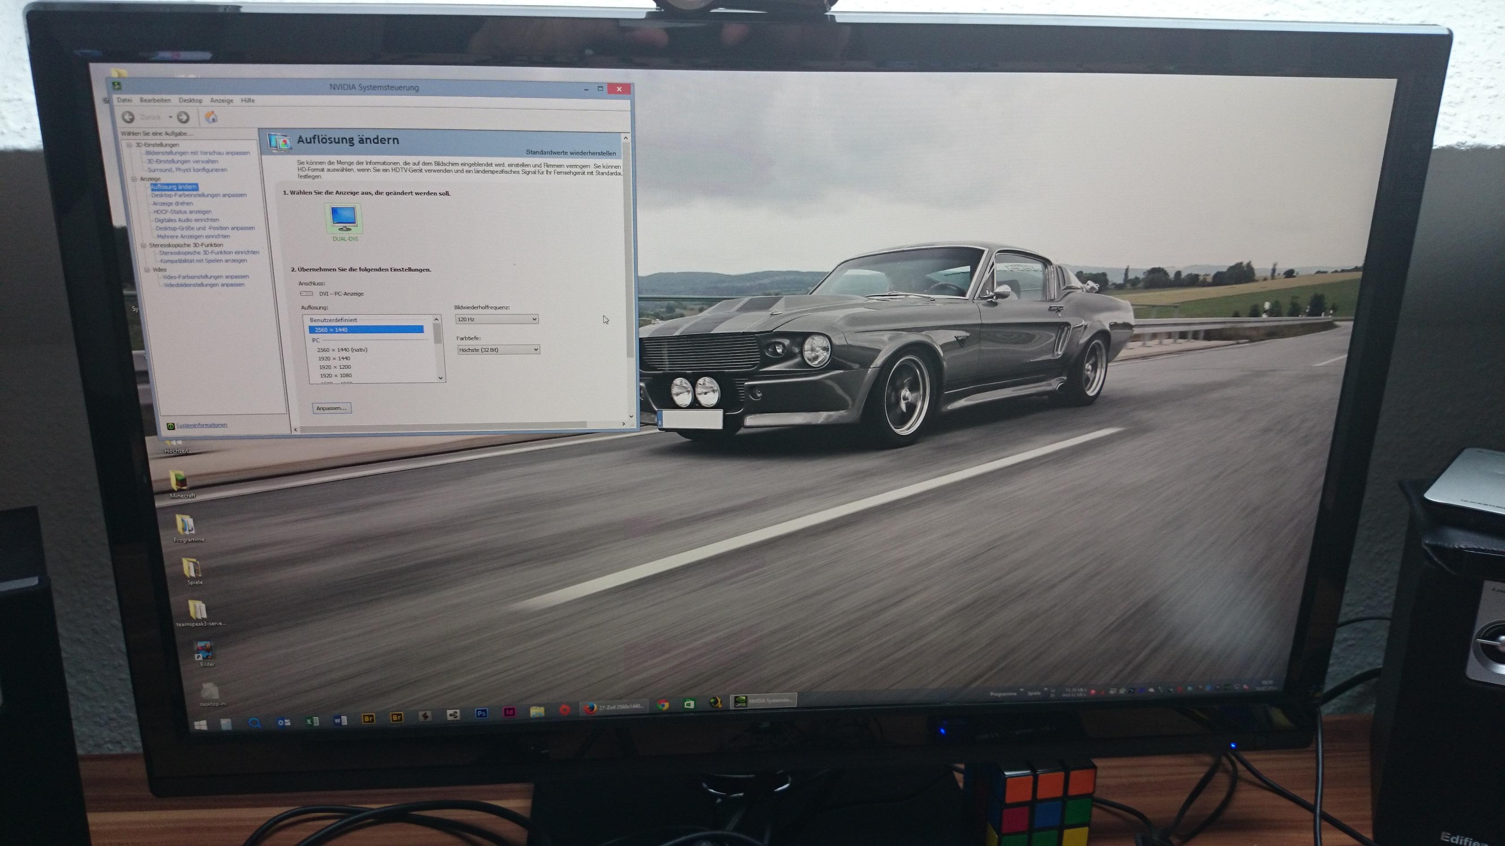Open the Farbtiefe color depth dropdown
Viewport: 1505px width, 846px height.
point(498,350)
